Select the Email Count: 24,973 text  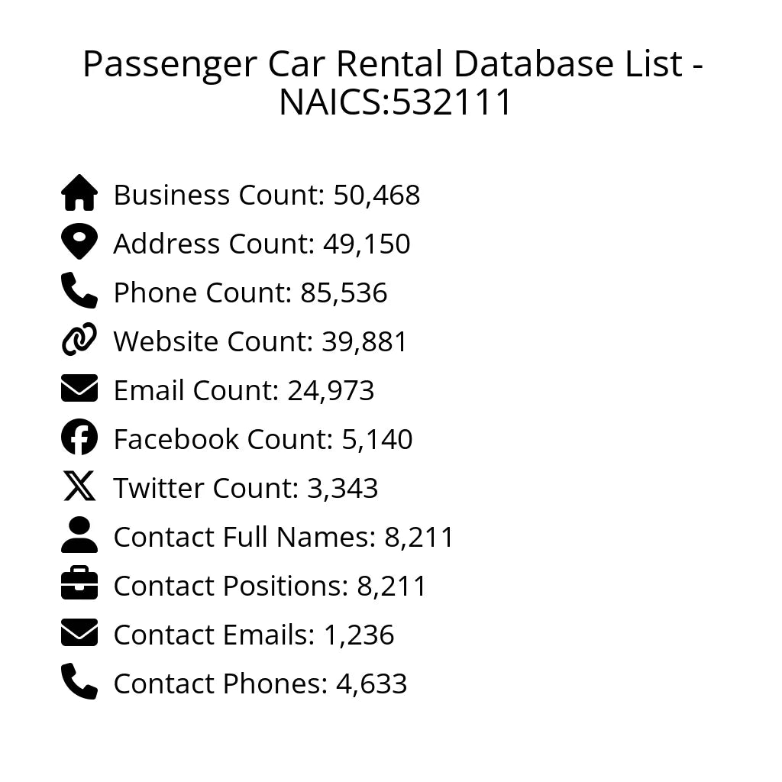[244, 391]
